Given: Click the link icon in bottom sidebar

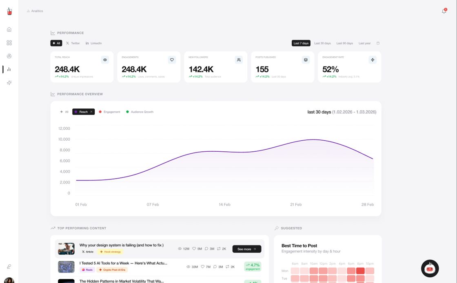Looking at the screenshot, I should pos(9,266).
